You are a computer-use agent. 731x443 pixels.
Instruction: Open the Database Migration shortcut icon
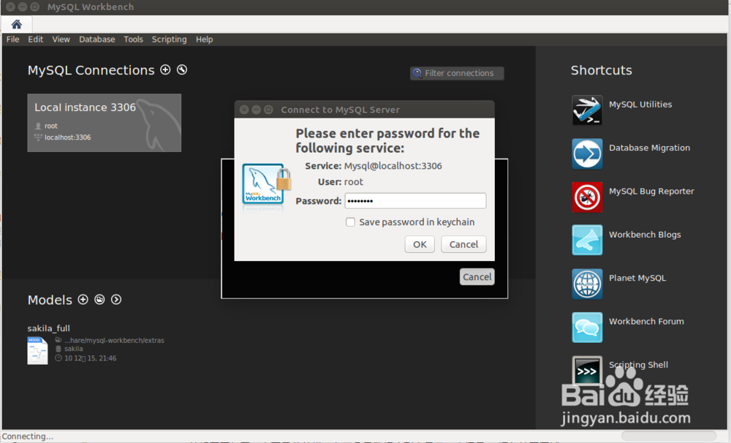point(587,154)
